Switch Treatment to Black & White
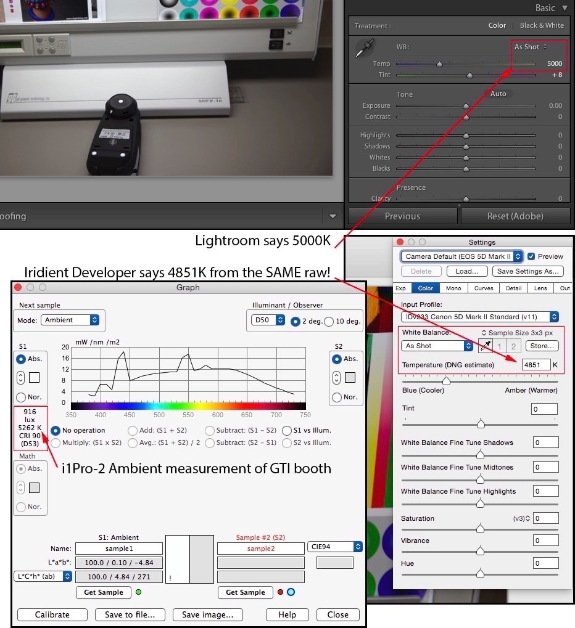 point(542,25)
